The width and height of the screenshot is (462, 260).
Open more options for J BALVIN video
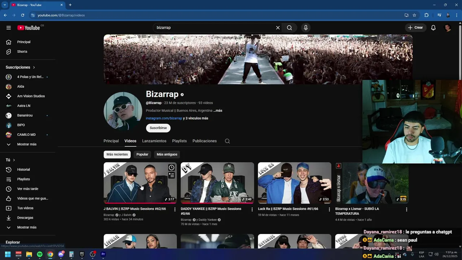[175, 209]
